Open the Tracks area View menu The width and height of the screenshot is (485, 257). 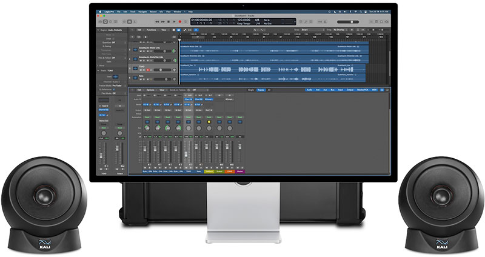click(x=164, y=30)
